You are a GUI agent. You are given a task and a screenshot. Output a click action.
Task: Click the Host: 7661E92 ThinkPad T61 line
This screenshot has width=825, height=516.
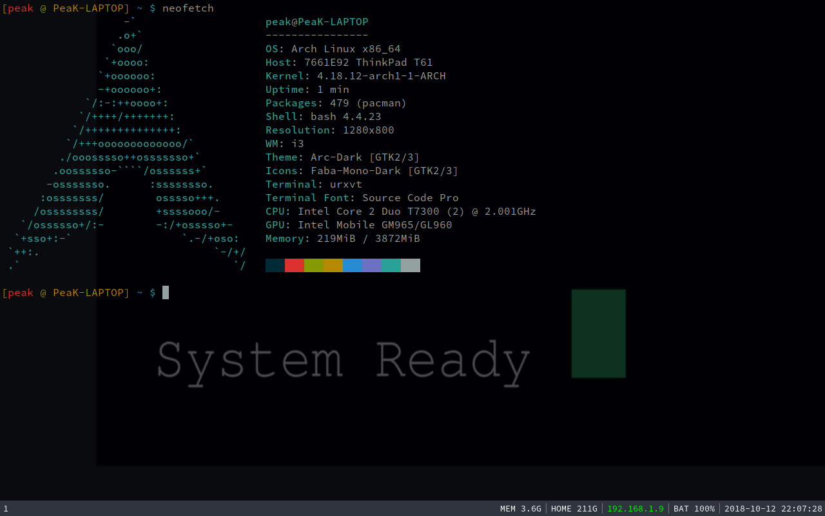[x=349, y=63]
